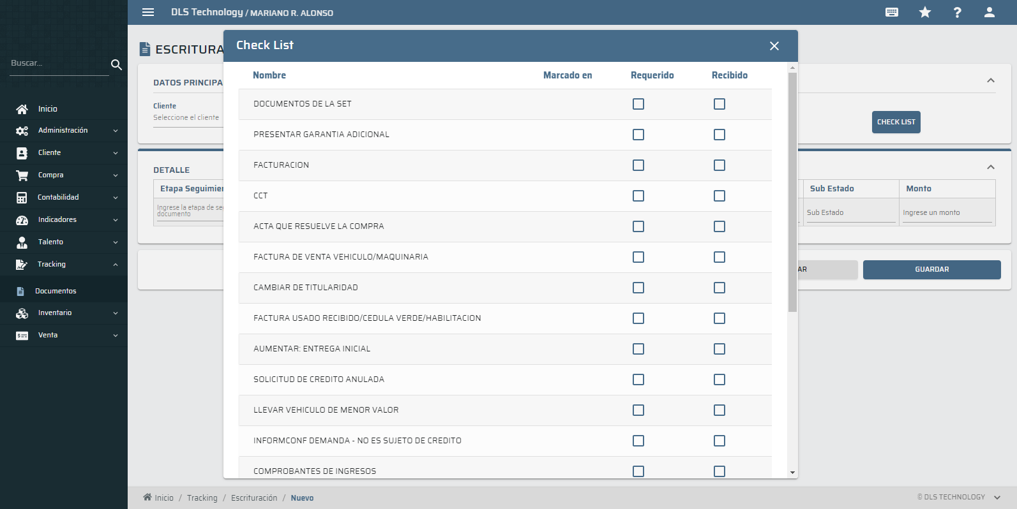Screen dimensions: 1017x509
Task: Click the Cliente contact icon
Action: 22,153
